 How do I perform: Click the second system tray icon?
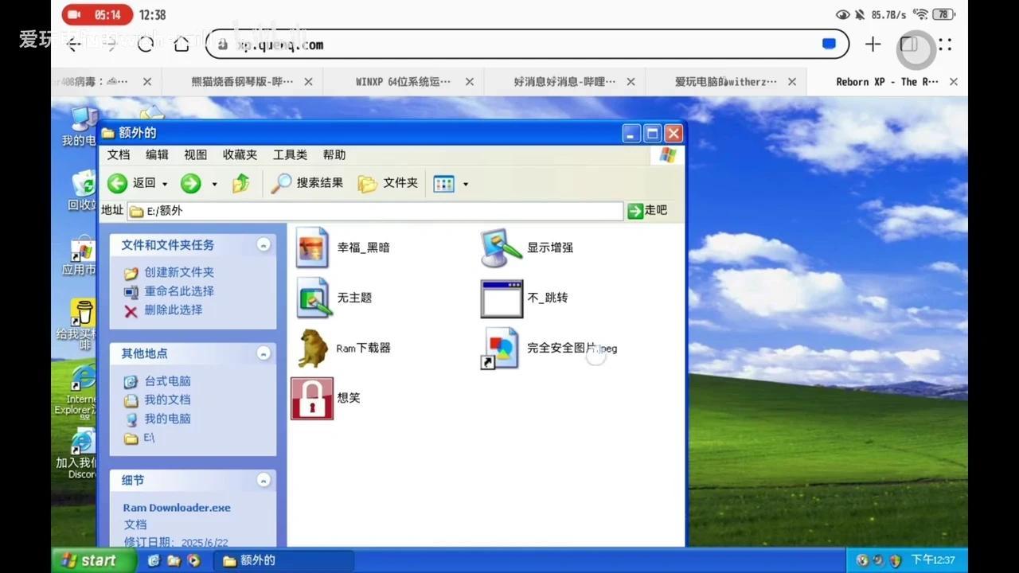pos(878,560)
